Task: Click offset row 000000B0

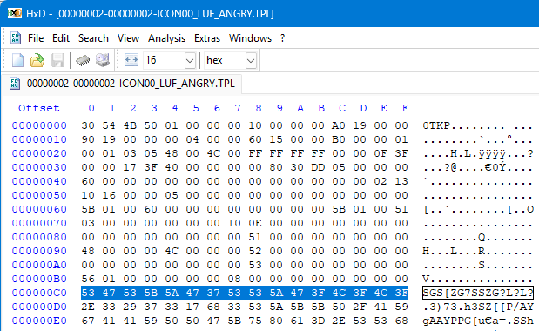Action: click(39, 279)
